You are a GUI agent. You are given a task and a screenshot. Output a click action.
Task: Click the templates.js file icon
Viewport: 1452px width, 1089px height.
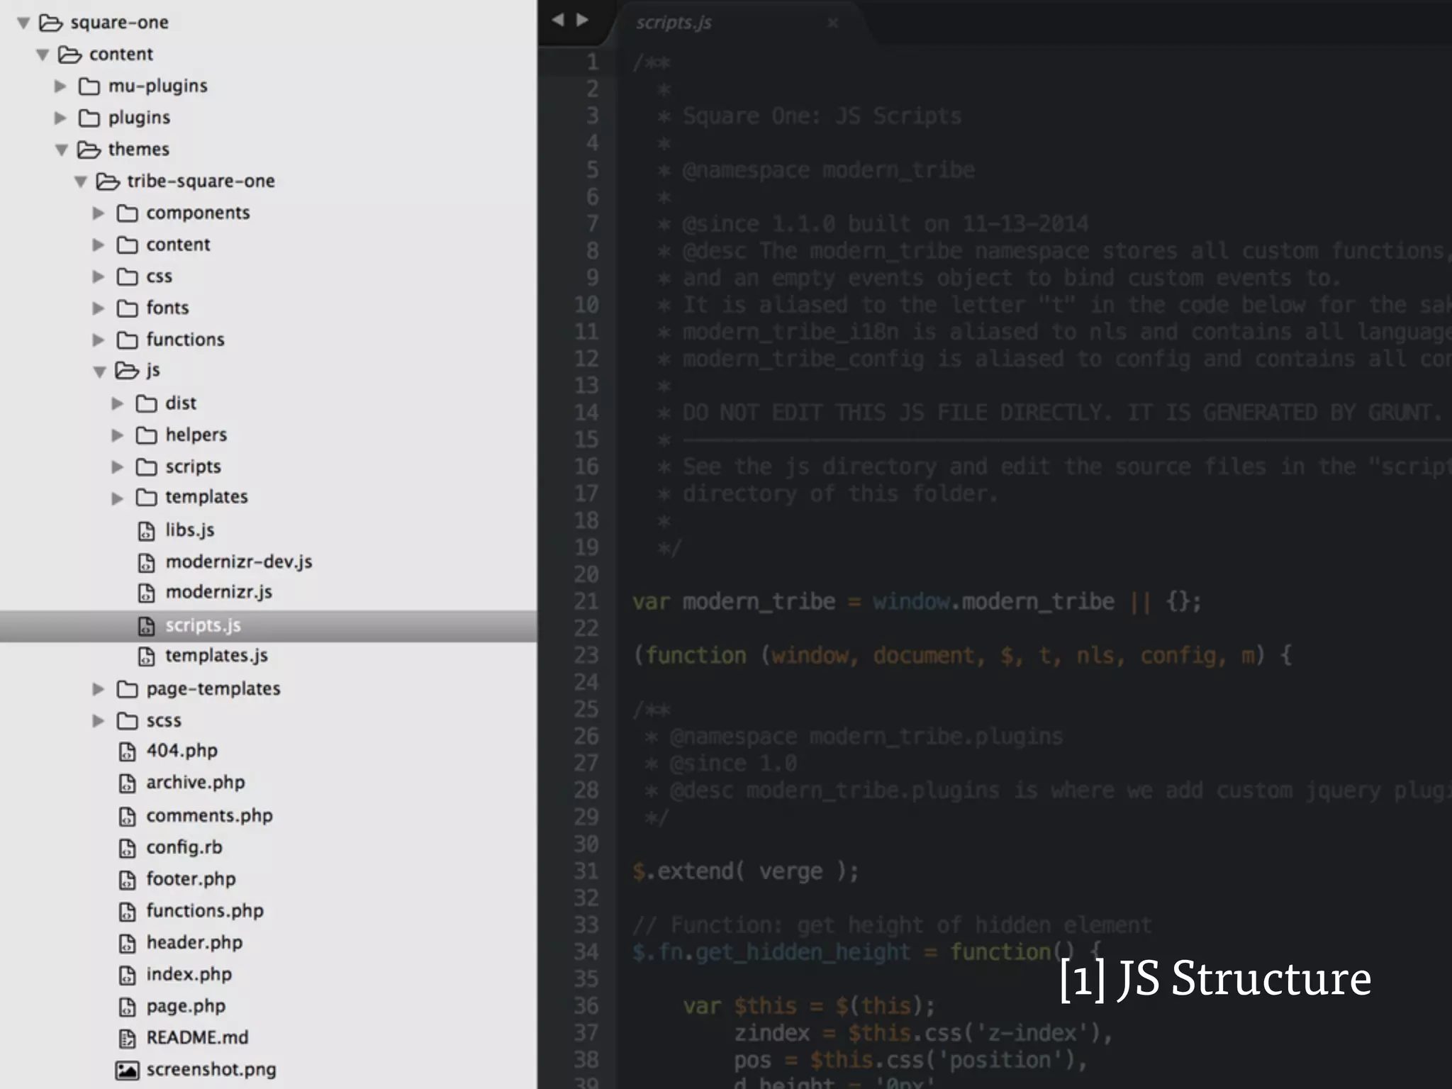146,657
